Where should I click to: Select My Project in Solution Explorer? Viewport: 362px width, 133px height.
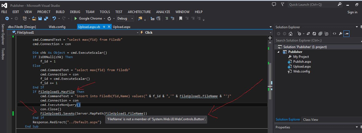click(x=301, y=57)
